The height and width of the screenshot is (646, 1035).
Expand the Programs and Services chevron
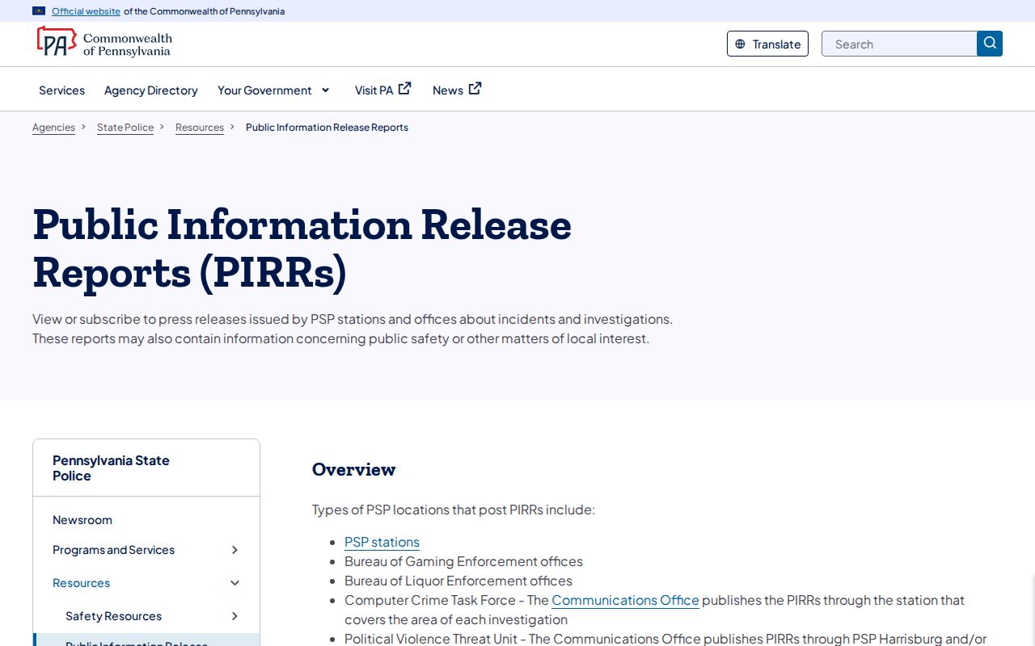click(x=234, y=550)
